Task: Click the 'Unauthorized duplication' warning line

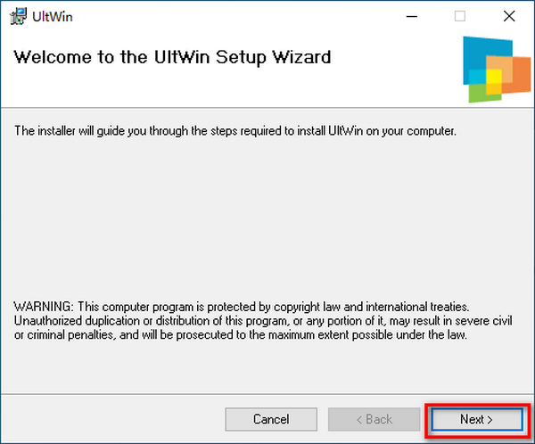Action: click(263, 321)
